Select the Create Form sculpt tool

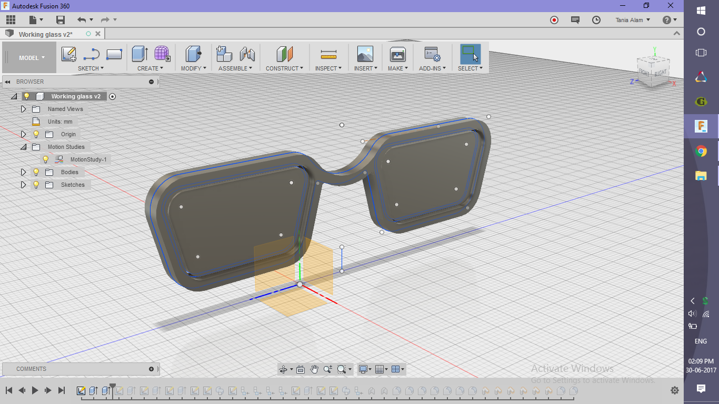[162, 54]
